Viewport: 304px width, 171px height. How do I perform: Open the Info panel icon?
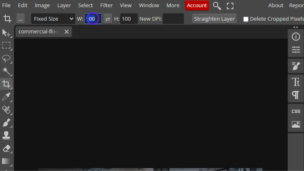click(x=296, y=37)
